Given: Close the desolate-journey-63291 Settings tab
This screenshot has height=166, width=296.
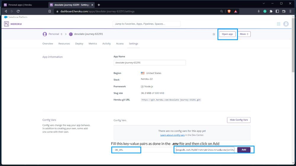Looking at the screenshot, I should click(92, 5).
